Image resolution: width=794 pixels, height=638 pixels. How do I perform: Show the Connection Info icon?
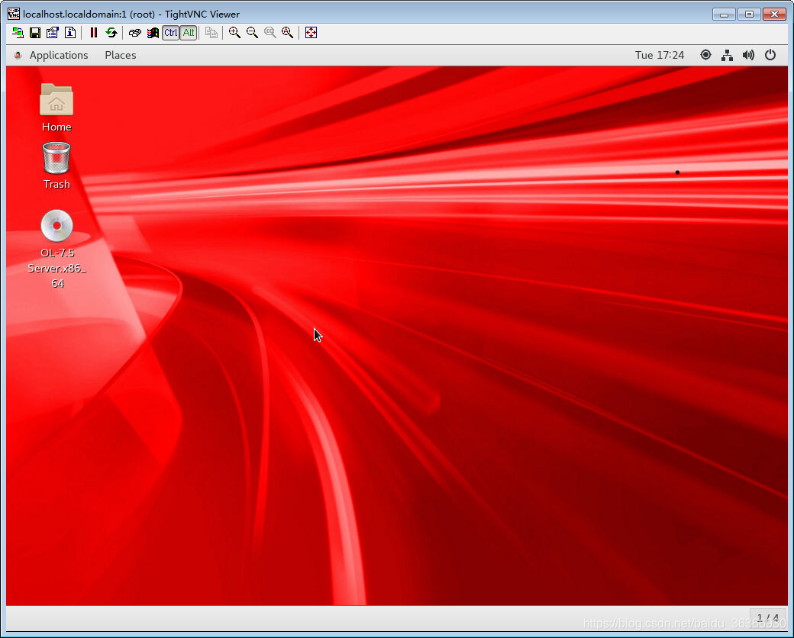(70, 33)
